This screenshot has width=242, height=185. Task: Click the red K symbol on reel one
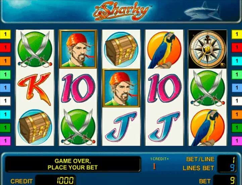click(35, 88)
